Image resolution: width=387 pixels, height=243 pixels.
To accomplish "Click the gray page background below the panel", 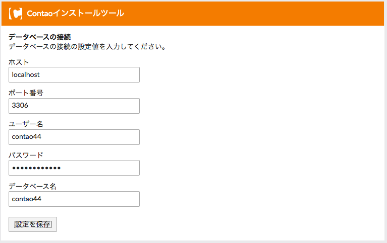I will 194,242.
